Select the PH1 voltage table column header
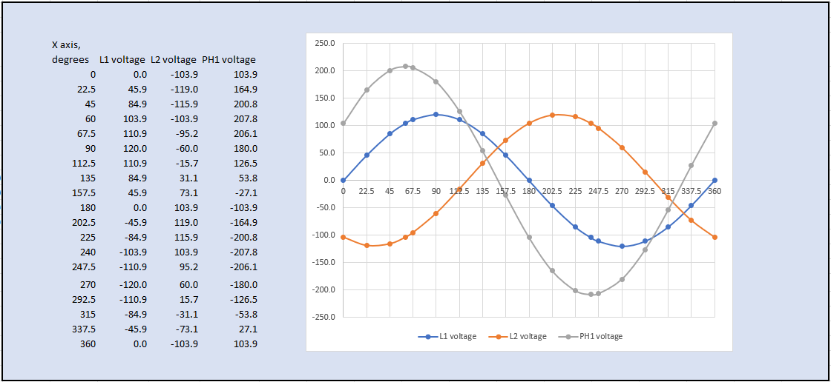Screen dimensions: 831x382 229,60
